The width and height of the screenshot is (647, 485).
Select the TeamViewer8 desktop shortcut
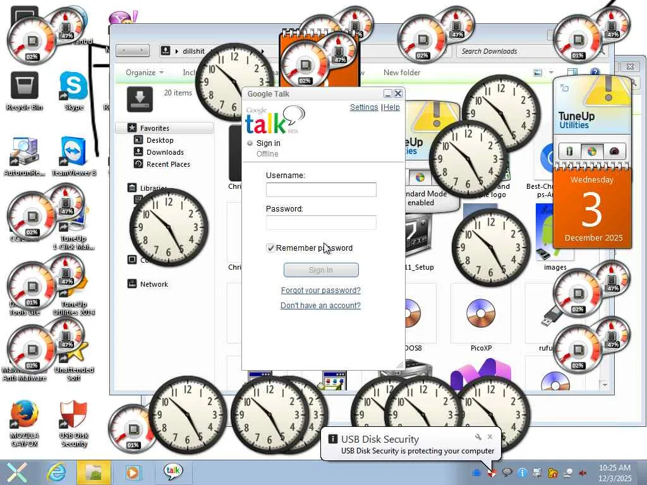(x=73, y=157)
